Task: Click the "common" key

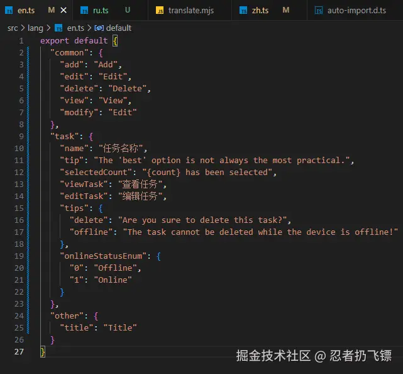Action: point(69,53)
